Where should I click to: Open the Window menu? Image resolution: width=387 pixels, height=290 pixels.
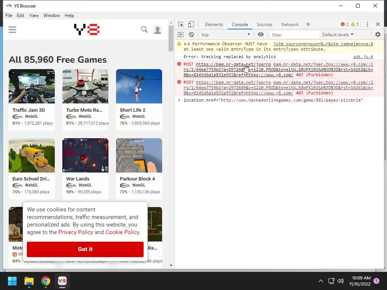point(51,15)
